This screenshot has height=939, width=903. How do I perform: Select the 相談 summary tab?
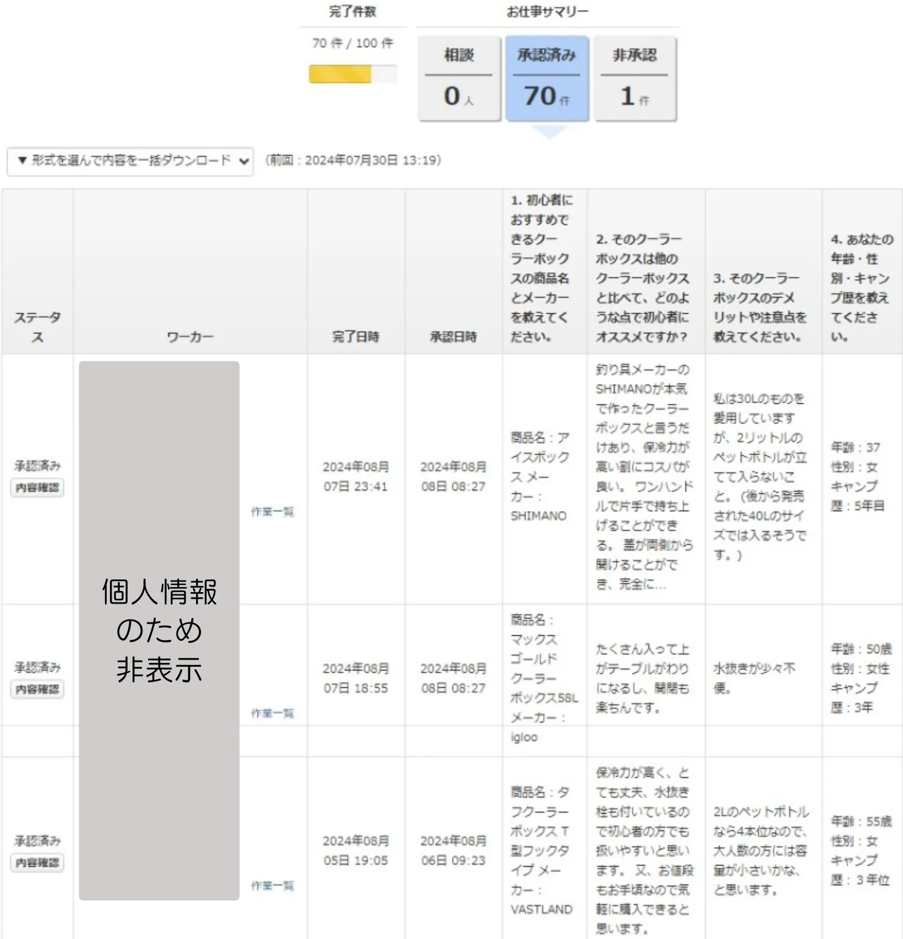[459, 78]
